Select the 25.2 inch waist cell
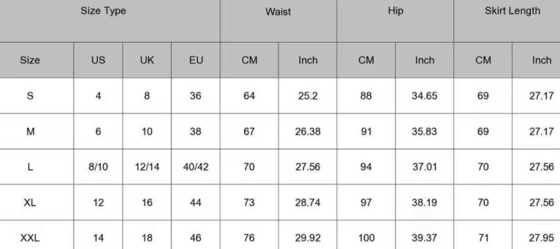 pos(308,97)
